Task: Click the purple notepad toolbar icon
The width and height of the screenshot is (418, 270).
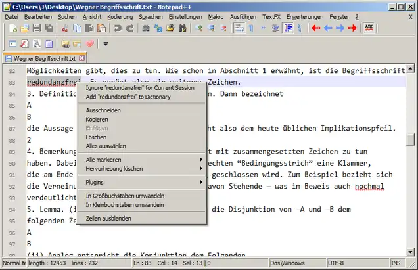Action: 49,44
